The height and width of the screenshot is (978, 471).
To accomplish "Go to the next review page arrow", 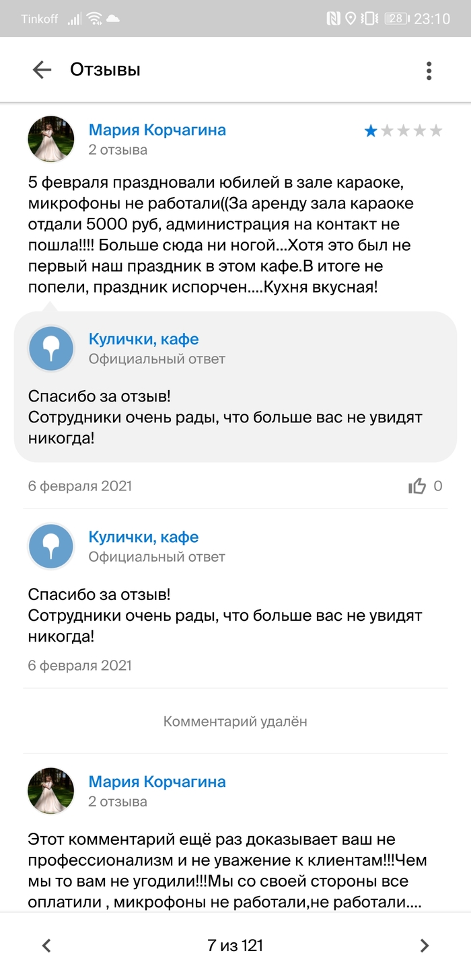I will [424, 946].
